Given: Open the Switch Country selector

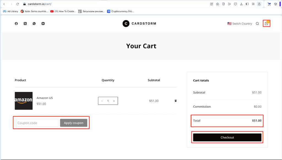Looking at the screenshot, I should 242,23.
